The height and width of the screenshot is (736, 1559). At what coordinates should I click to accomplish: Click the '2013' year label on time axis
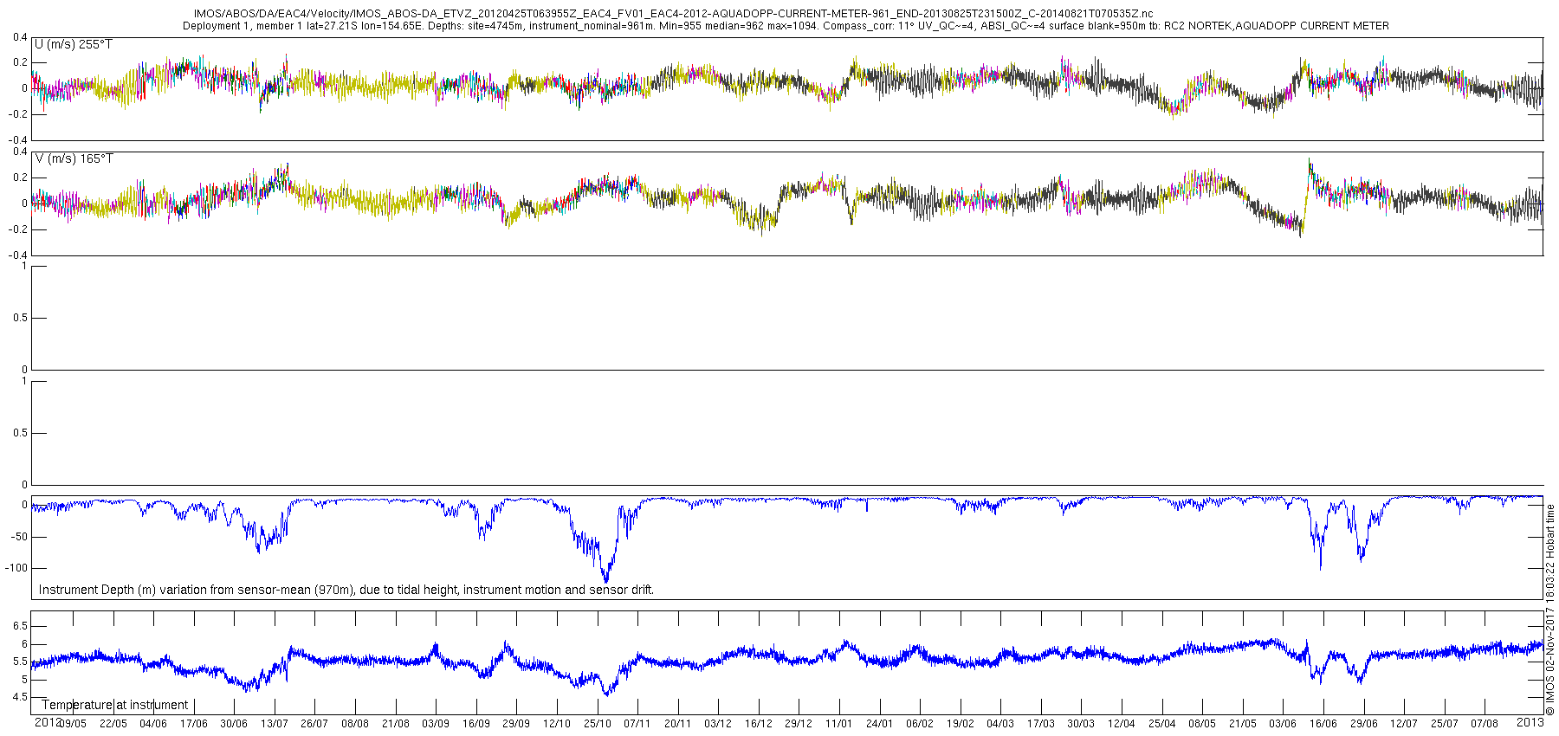click(x=1530, y=721)
